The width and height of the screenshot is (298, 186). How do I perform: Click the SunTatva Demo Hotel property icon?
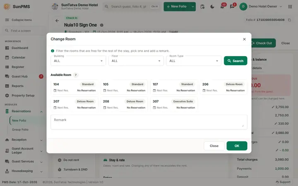click(55, 7)
